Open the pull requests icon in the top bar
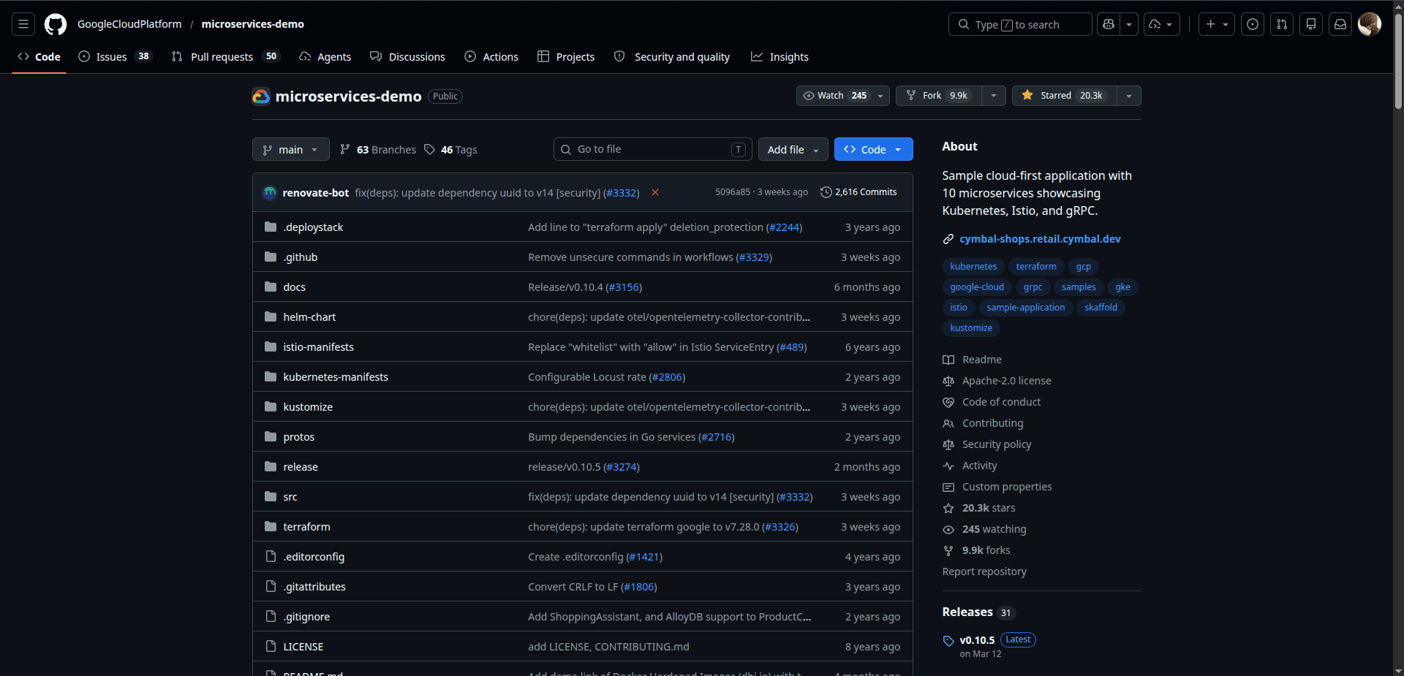Viewport: 1404px width, 676px height. click(x=1282, y=24)
